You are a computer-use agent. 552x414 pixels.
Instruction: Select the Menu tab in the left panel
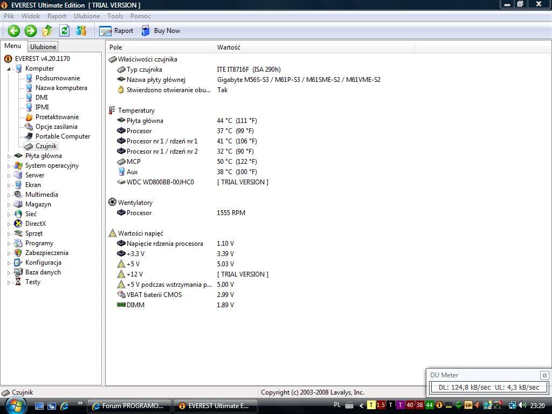(13, 46)
